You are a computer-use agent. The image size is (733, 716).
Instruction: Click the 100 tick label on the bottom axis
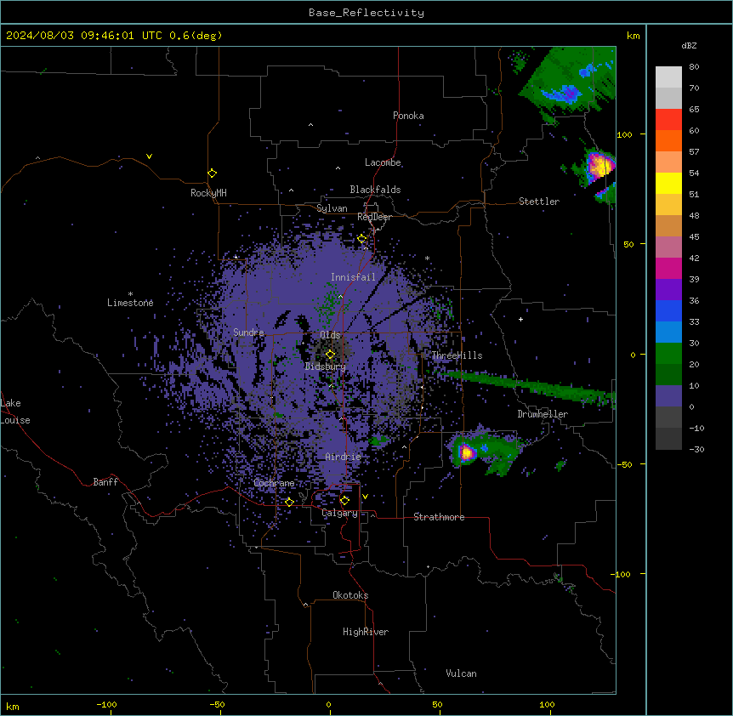click(x=547, y=704)
